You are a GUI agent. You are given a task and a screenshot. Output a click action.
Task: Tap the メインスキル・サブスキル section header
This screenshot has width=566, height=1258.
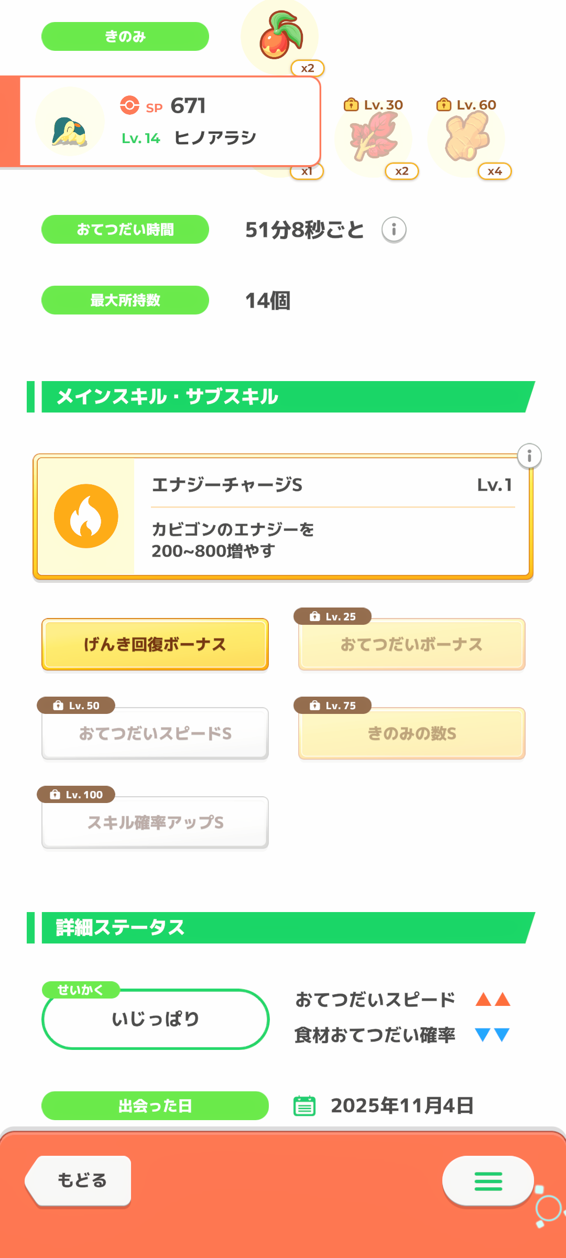pos(283,397)
